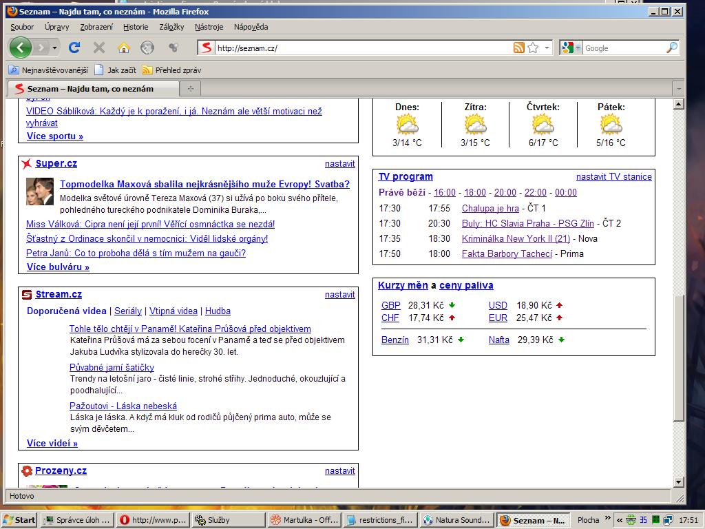Go to the Home page icon
The height and width of the screenshot is (529, 705).
(x=124, y=48)
